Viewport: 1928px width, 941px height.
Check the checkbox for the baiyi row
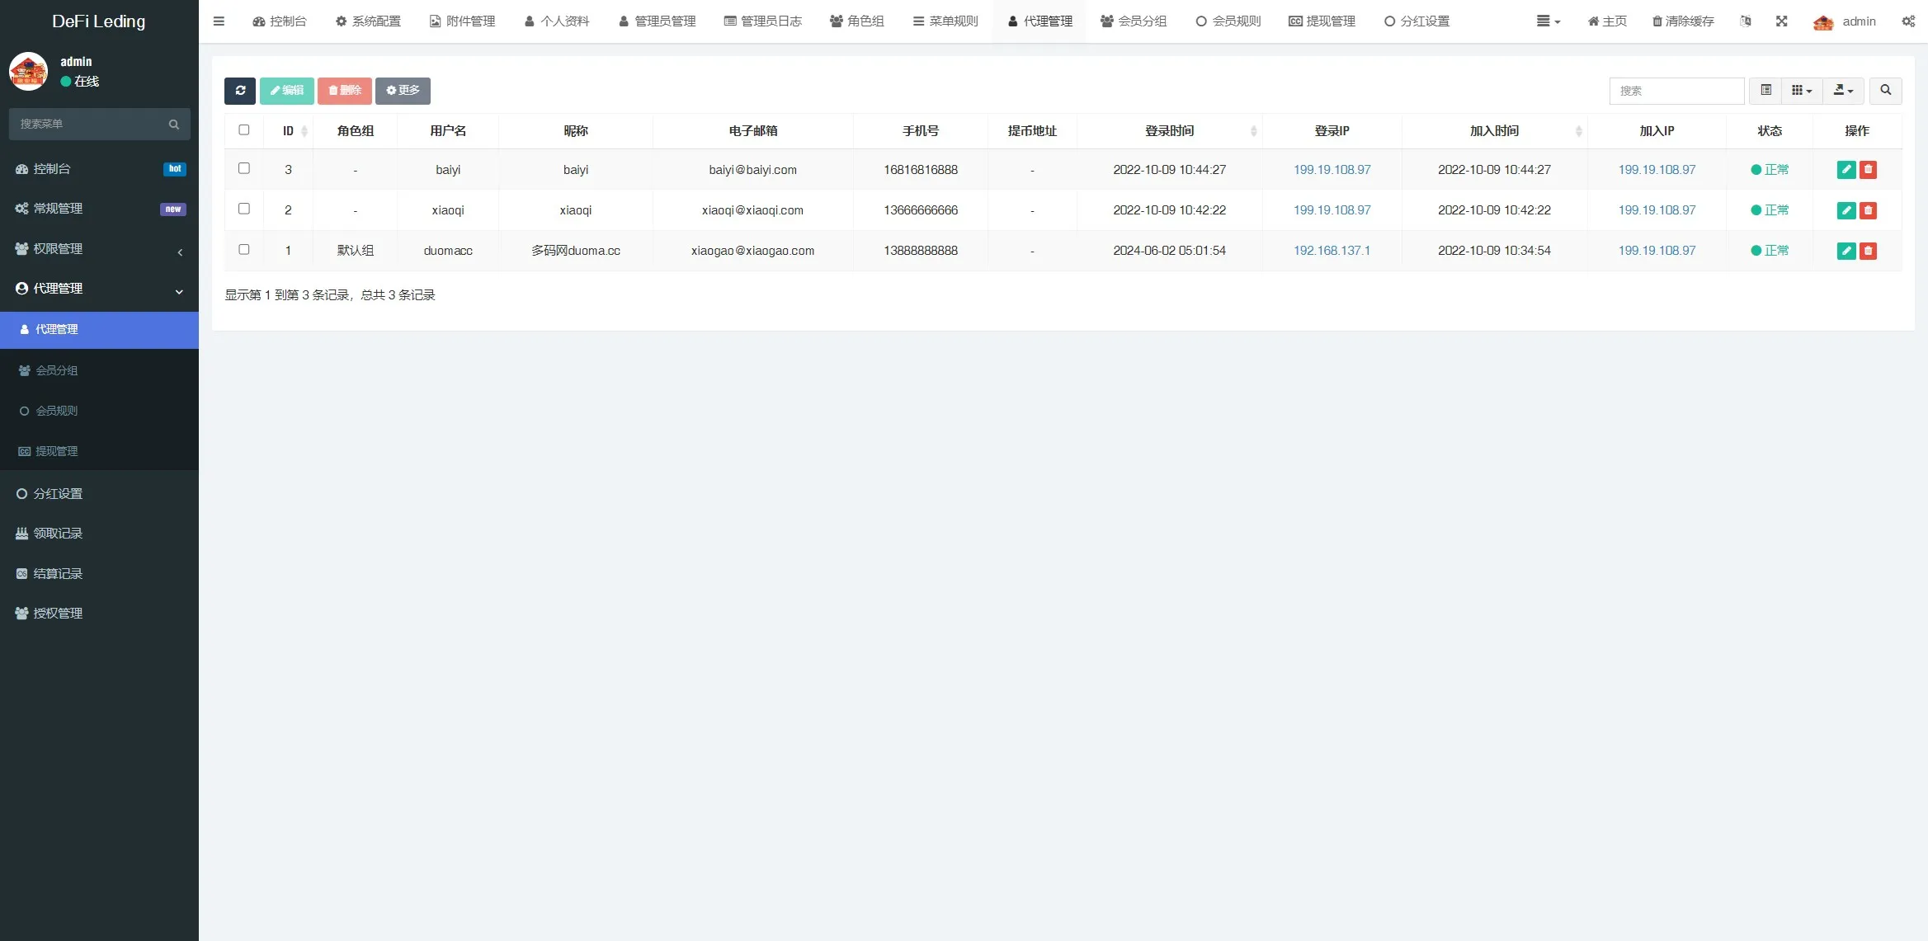(x=244, y=168)
